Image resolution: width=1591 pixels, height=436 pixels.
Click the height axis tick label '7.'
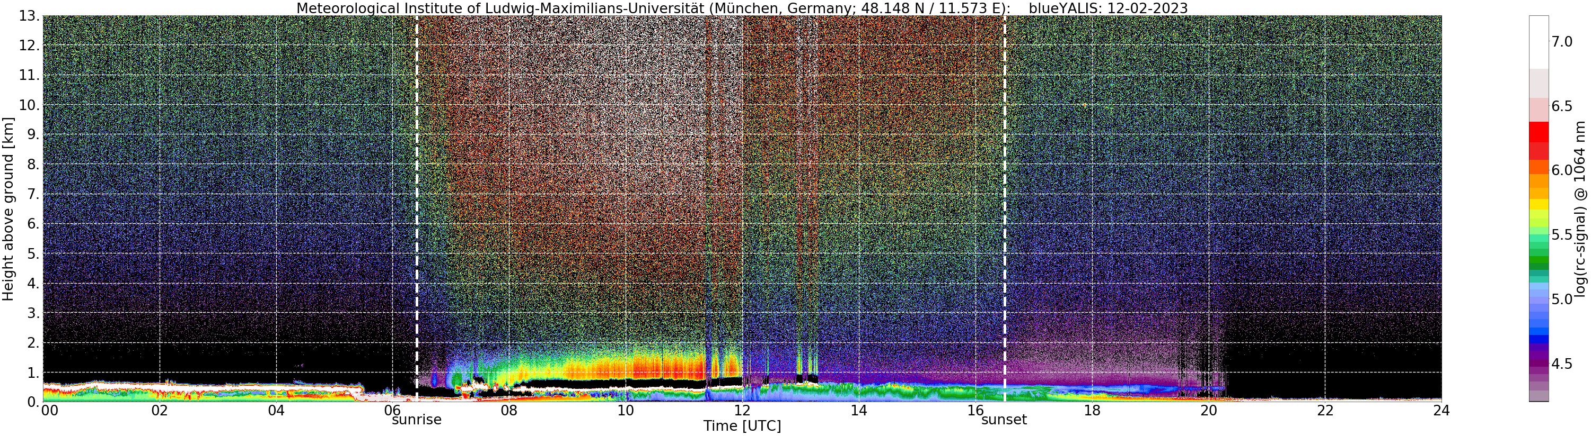coord(32,194)
